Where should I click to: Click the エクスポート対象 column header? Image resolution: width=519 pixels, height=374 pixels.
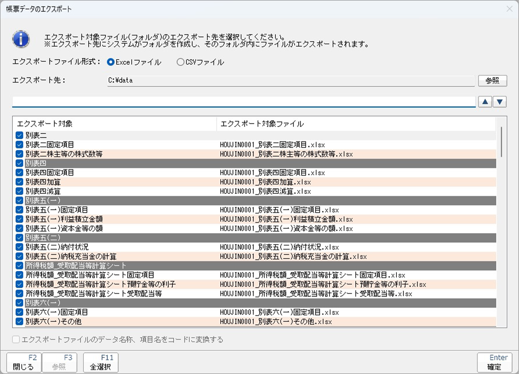click(x=114, y=124)
